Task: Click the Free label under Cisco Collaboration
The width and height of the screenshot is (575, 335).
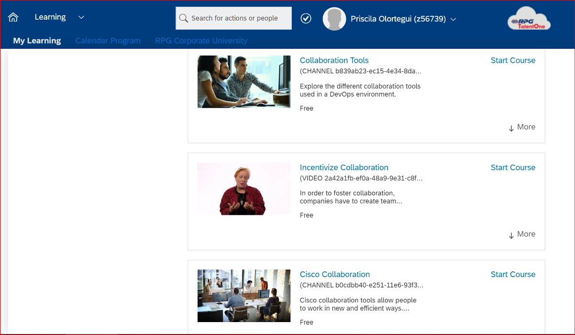Action: (307, 322)
